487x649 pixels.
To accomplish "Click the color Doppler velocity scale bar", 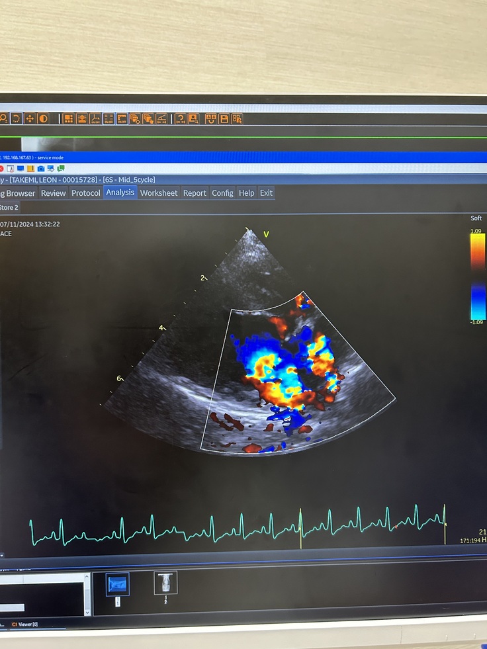I will (478, 275).
